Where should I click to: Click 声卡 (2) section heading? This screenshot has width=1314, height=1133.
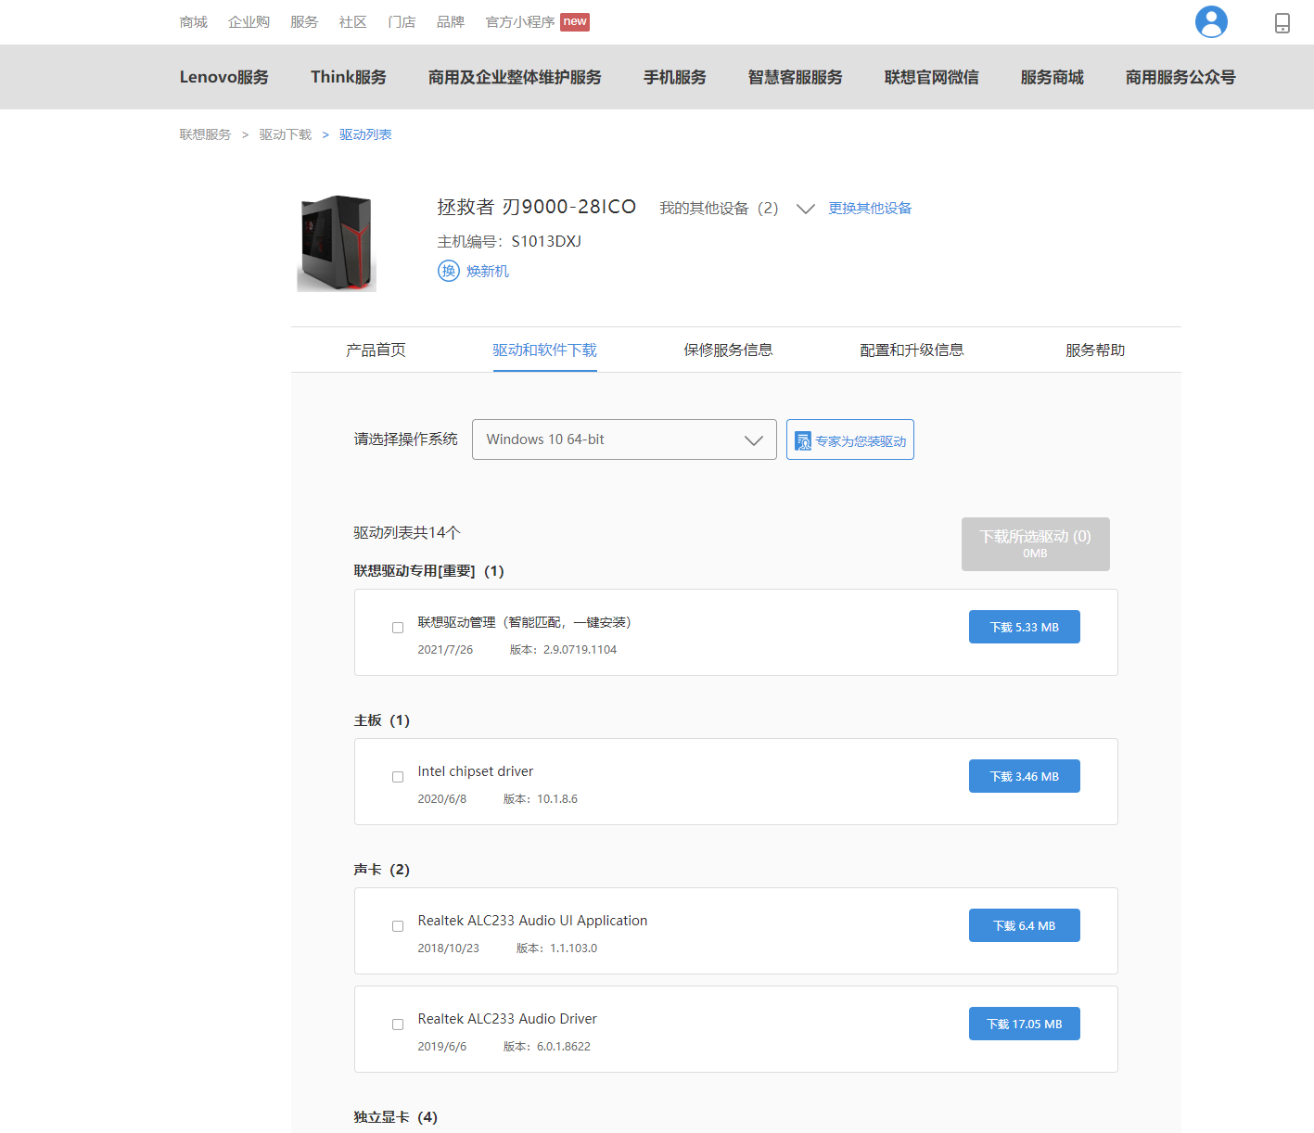(381, 870)
